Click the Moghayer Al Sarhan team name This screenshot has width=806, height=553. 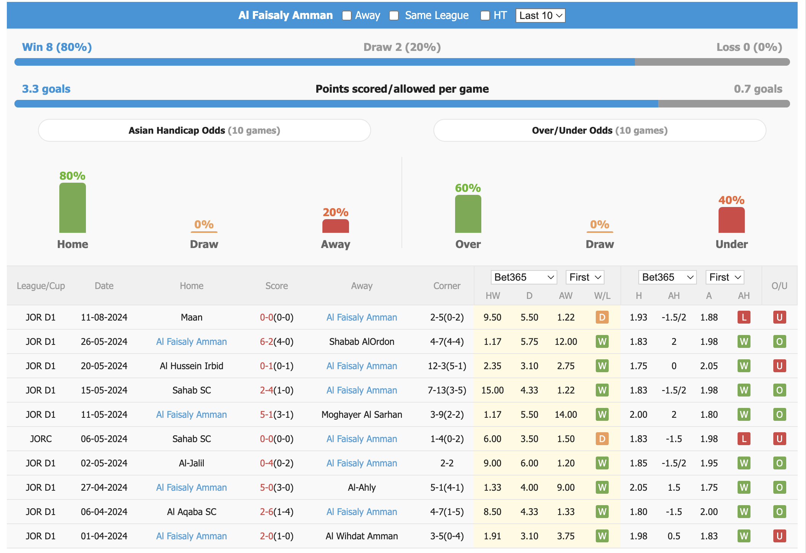pyautogui.click(x=362, y=414)
